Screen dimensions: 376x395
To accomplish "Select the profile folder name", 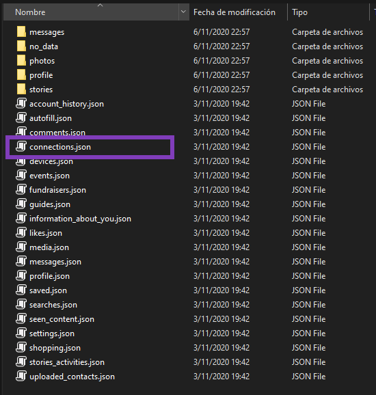I will [41, 75].
